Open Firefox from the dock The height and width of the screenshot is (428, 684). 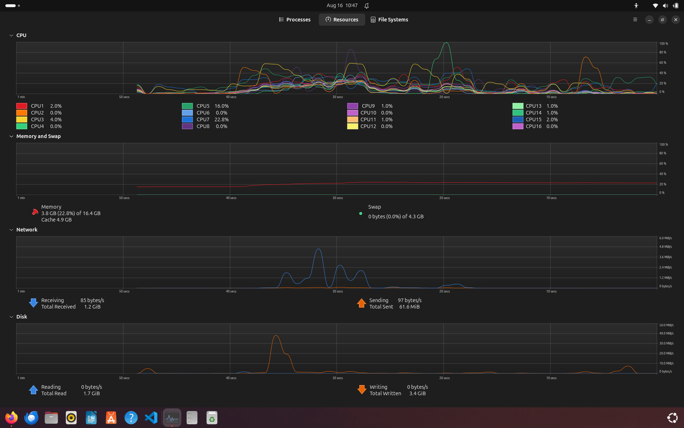11,417
